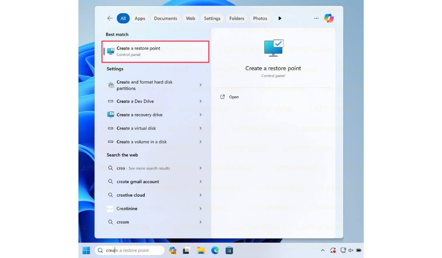Viewport: 442px width, 258px height.
Task: Open the Creatinine web suggestion
Action: tap(155, 209)
